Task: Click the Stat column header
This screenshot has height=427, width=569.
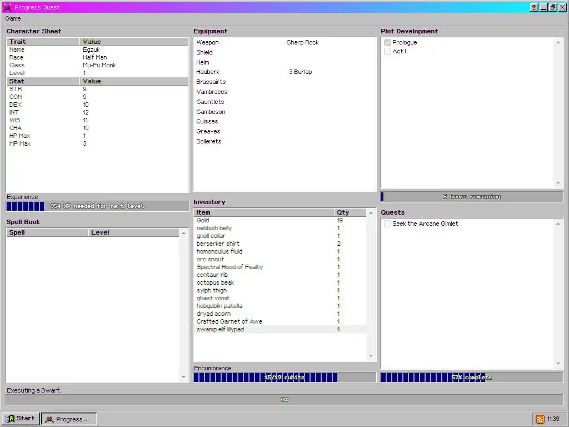Action: tap(43, 81)
